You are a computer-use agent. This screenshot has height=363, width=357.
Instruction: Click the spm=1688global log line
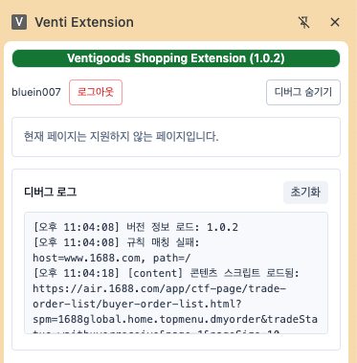pos(175,319)
